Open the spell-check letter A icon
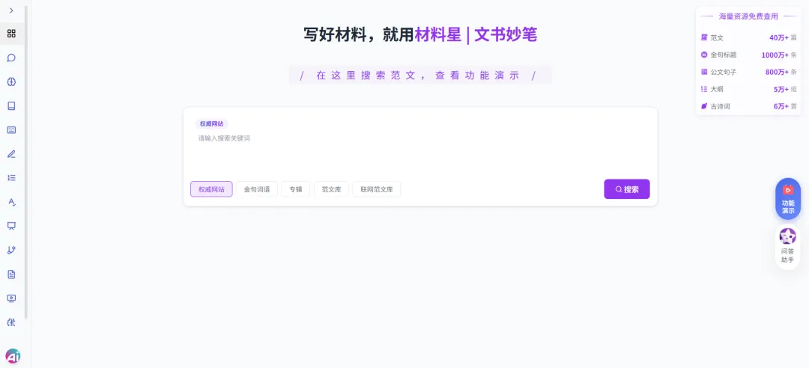The height and width of the screenshot is (368, 809). click(11, 202)
